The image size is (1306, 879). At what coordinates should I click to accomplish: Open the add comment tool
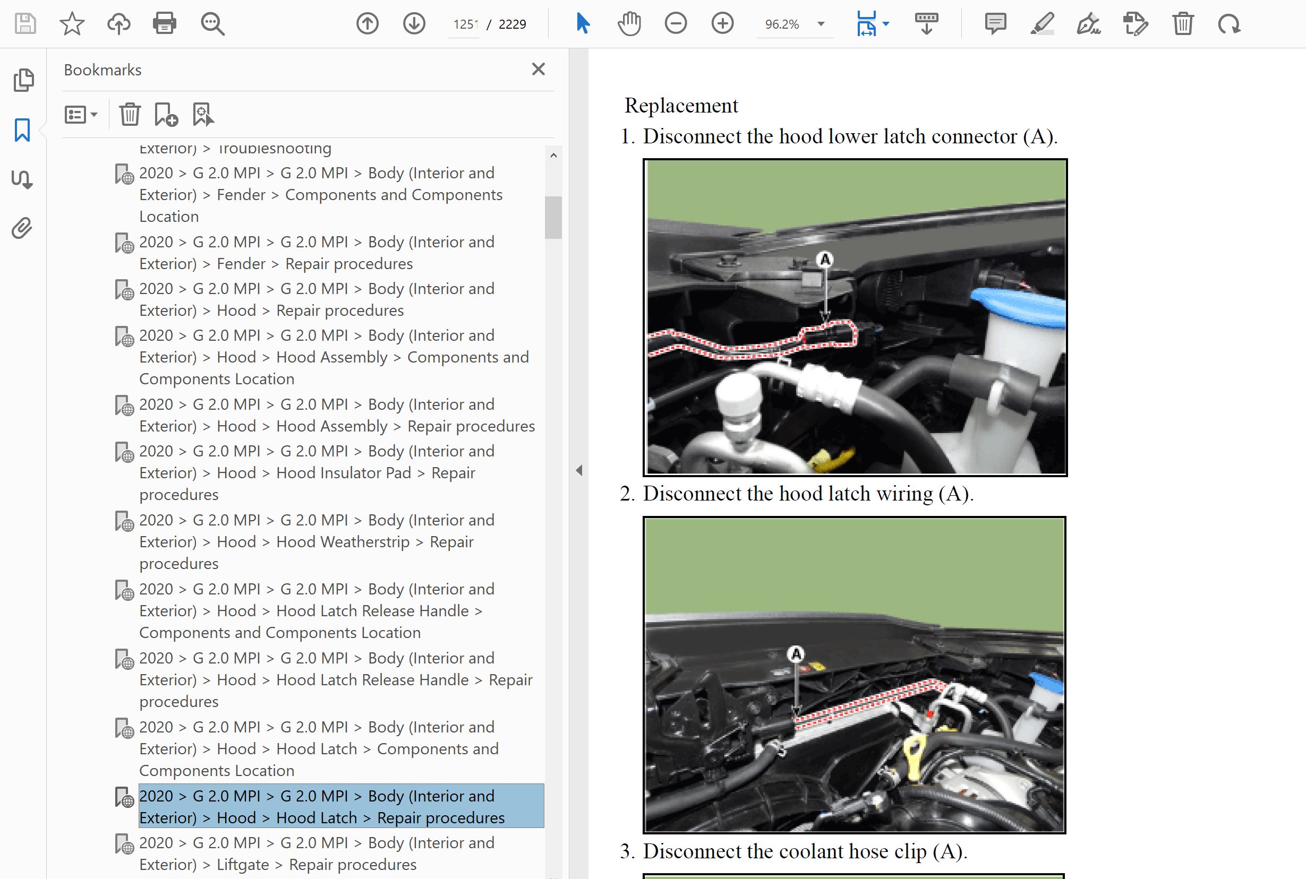(995, 23)
